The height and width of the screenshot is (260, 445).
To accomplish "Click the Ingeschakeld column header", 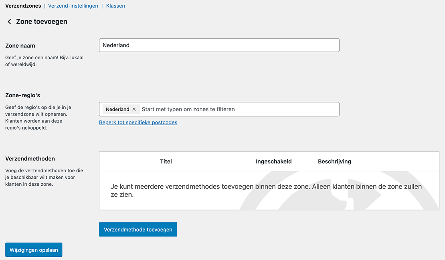I will point(273,162).
